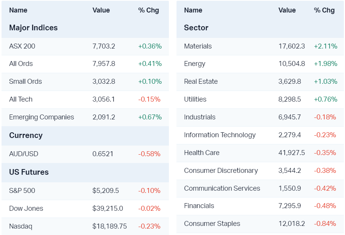345x235 pixels.
Task: Click the Nasdaq futures label
Action: [x=21, y=226]
